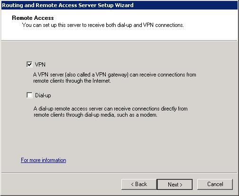Click the Remote Access page heading
This screenshot has width=239, height=196.
point(33,18)
